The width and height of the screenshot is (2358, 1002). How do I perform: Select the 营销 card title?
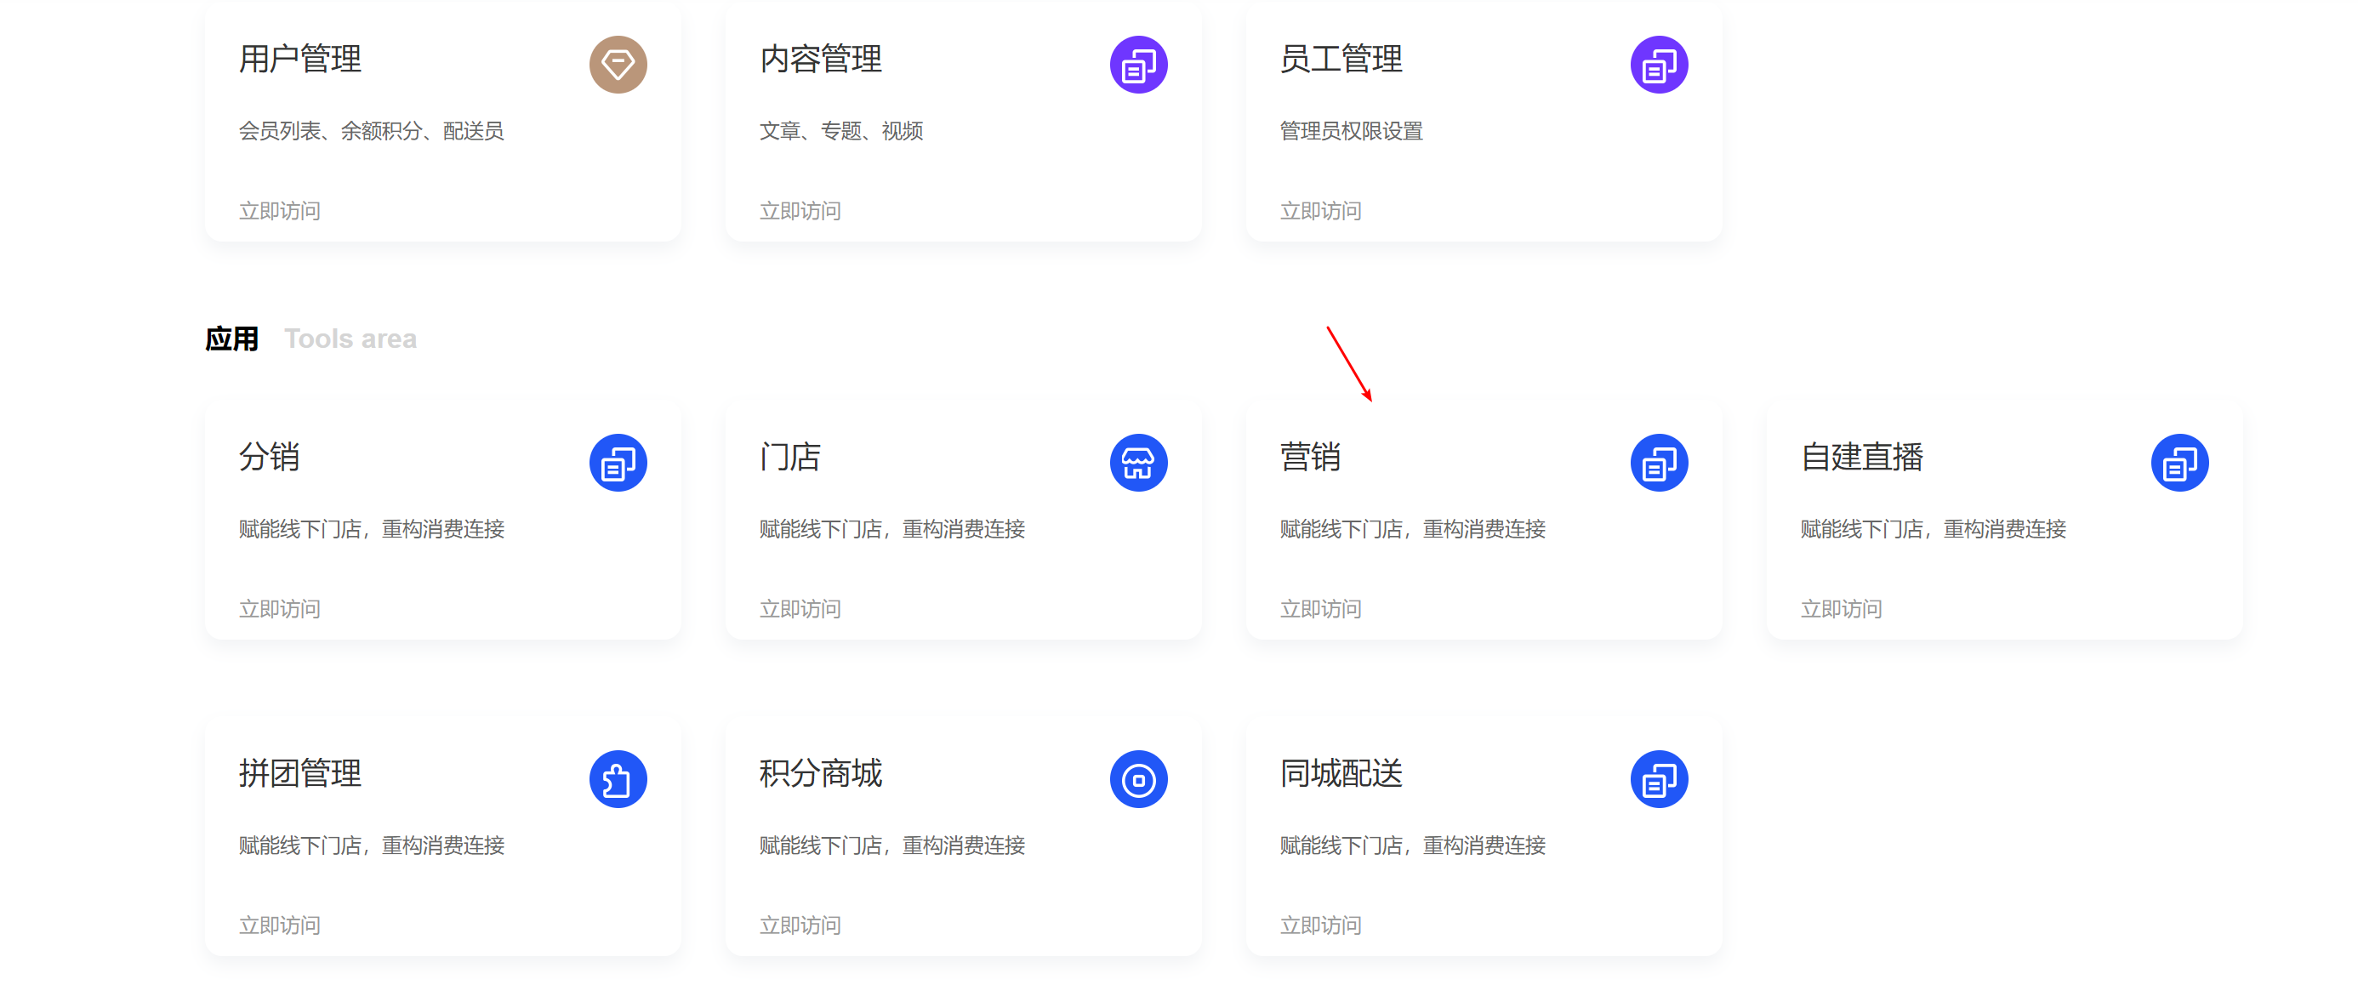point(1310,458)
